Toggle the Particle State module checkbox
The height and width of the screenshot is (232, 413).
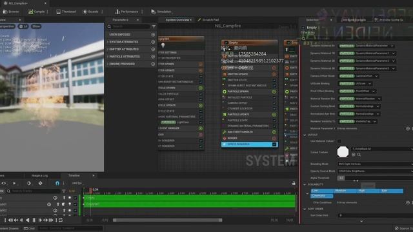coord(274,121)
